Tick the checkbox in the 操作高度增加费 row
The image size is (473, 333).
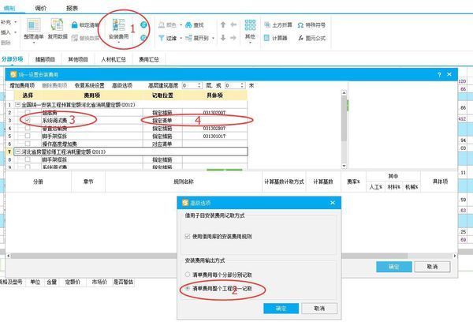pos(28,144)
